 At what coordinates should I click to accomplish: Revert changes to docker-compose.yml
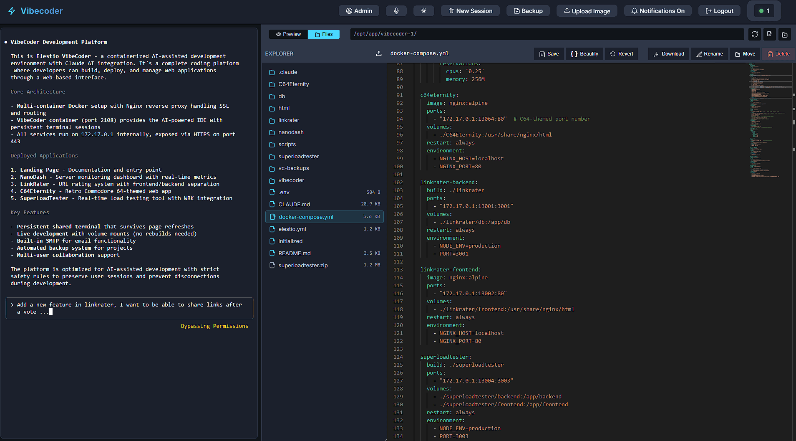pyautogui.click(x=621, y=53)
